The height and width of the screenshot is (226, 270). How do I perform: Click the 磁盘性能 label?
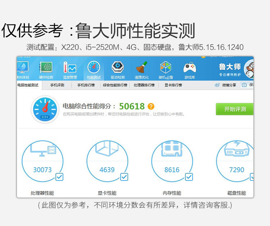click(x=237, y=193)
